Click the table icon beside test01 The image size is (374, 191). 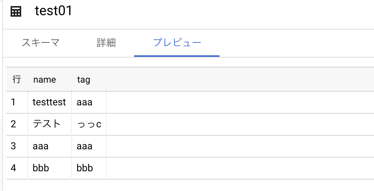tap(16, 12)
